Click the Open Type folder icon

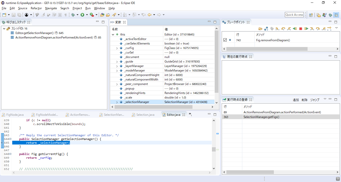(102, 15)
